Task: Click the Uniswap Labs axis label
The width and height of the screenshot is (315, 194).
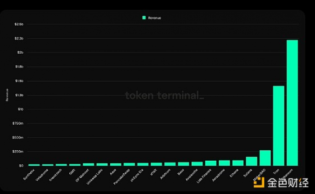Action: (94, 176)
